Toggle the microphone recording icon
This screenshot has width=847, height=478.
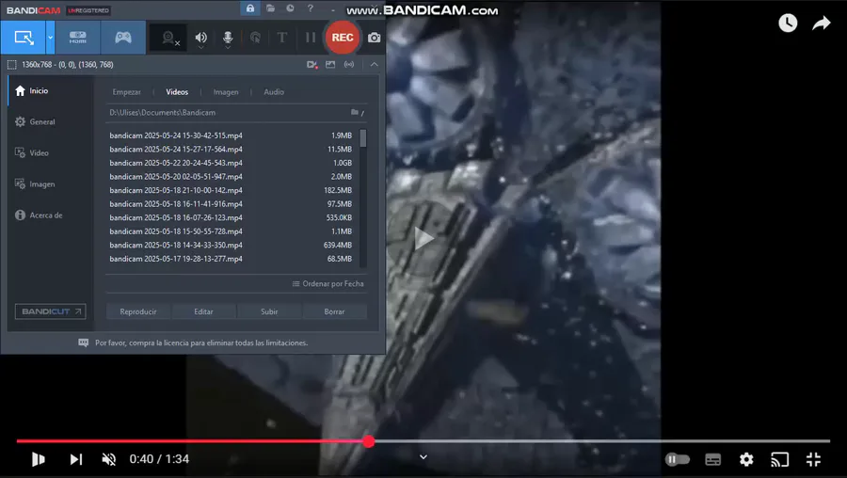(228, 38)
